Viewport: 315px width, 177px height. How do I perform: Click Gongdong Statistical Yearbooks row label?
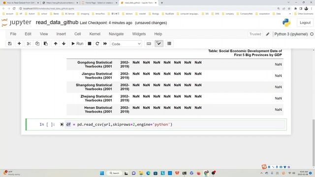[94, 64]
